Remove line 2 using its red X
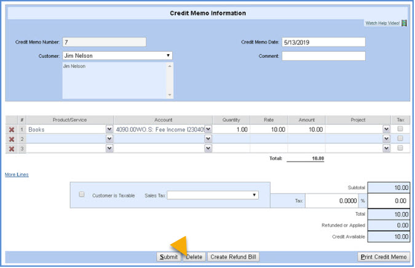 pos(12,139)
